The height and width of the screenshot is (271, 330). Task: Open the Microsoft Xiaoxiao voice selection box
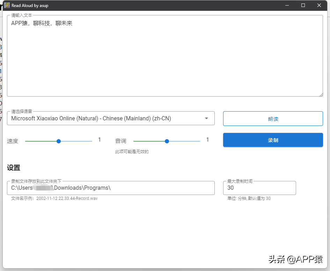point(105,119)
